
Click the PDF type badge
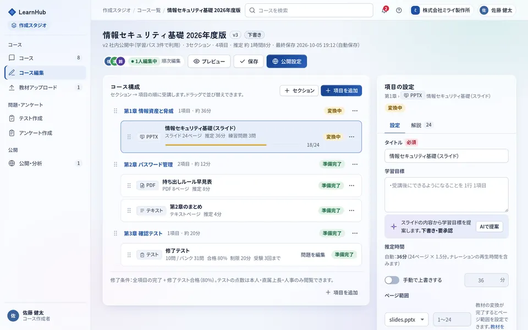(147, 185)
